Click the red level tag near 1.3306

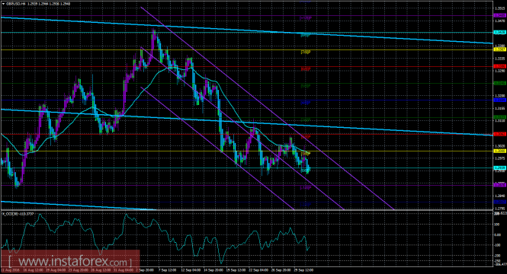click(x=499, y=66)
